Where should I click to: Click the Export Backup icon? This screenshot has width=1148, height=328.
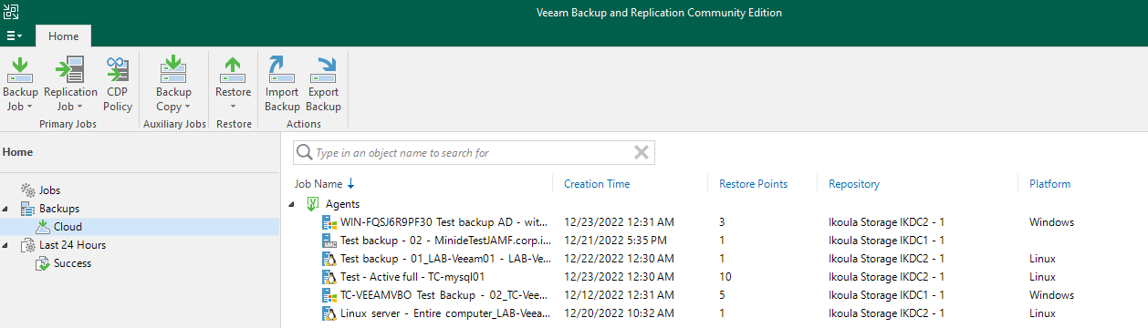pyautogui.click(x=323, y=69)
